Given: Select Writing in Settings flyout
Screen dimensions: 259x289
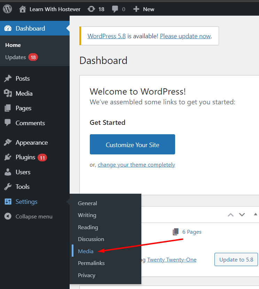Looking at the screenshot, I should (87, 215).
